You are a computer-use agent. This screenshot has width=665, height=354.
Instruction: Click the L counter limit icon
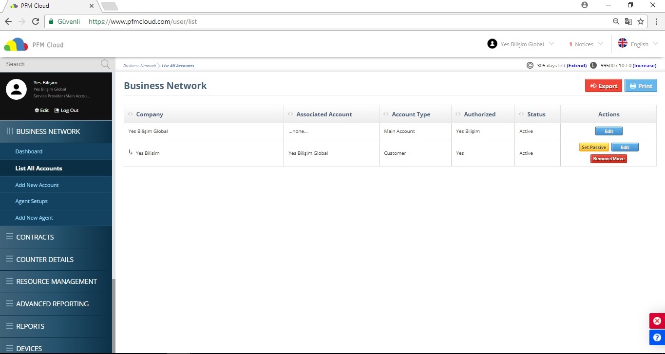click(x=593, y=65)
